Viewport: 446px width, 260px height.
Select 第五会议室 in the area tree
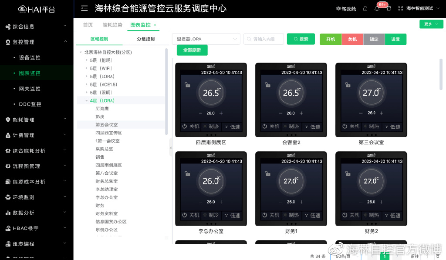coord(107,125)
